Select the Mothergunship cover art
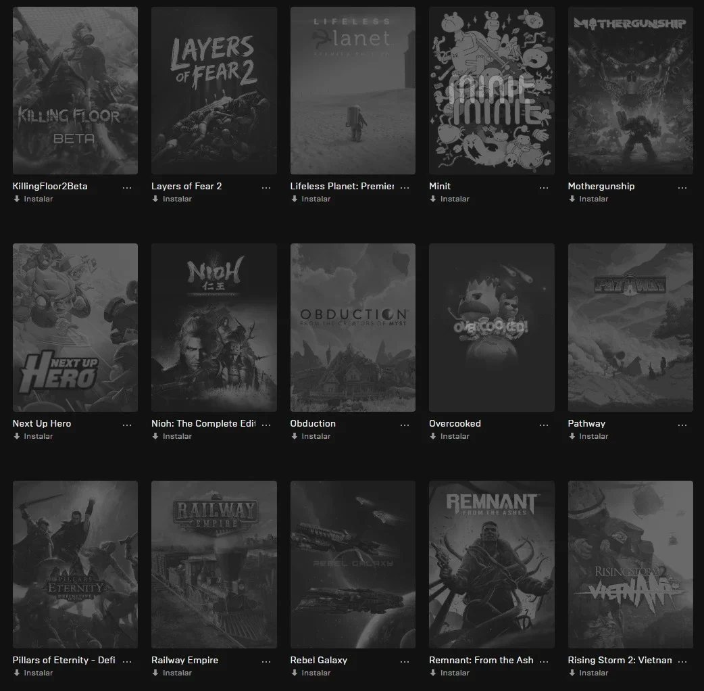This screenshot has width=704, height=691. pyautogui.click(x=630, y=91)
